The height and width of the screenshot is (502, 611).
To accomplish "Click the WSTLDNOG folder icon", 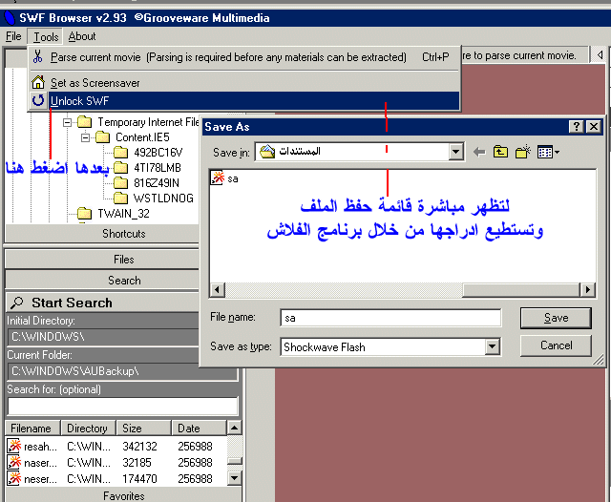I will [x=121, y=198].
